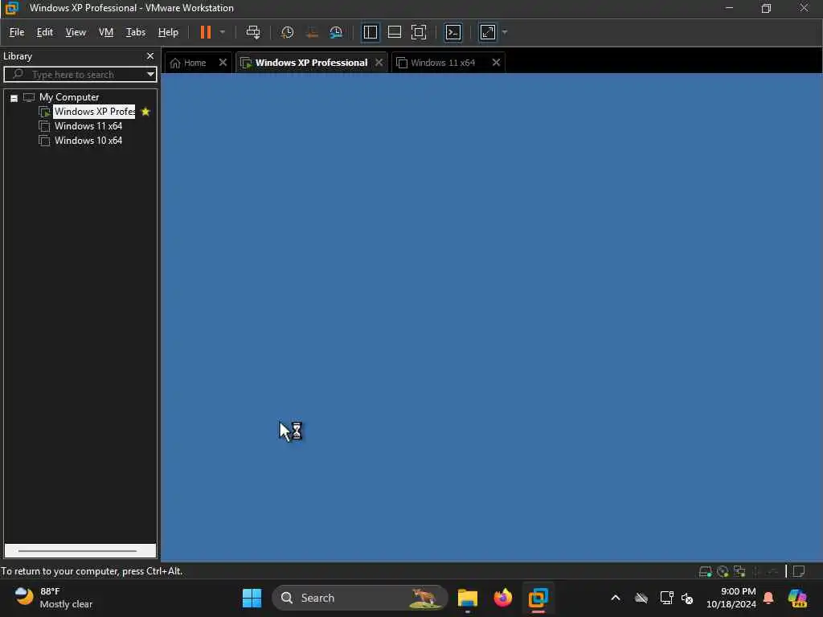Switch to the Windows 11 x64 tab
This screenshot has width=823, height=617.
[443, 63]
